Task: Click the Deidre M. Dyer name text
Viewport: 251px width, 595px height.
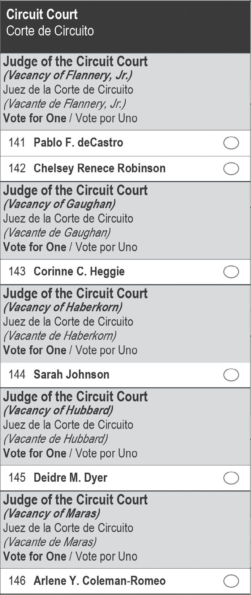Action: (70, 478)
